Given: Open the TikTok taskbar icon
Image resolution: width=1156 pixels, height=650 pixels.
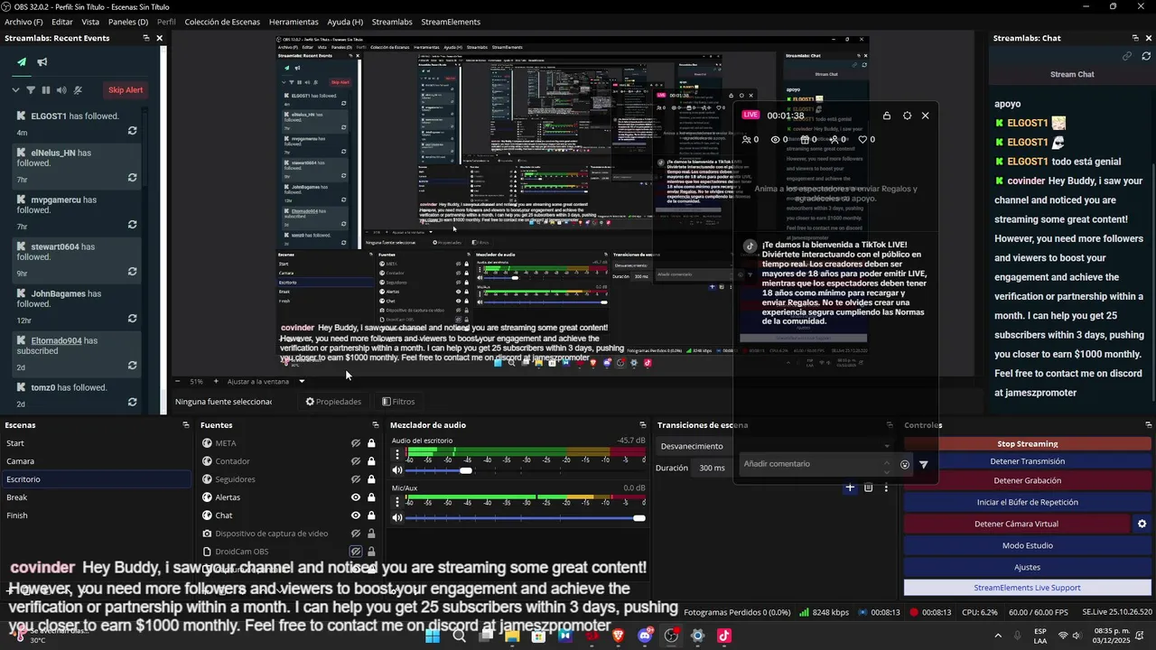Looking at the screenshot, I should click(x=723, y=636).
